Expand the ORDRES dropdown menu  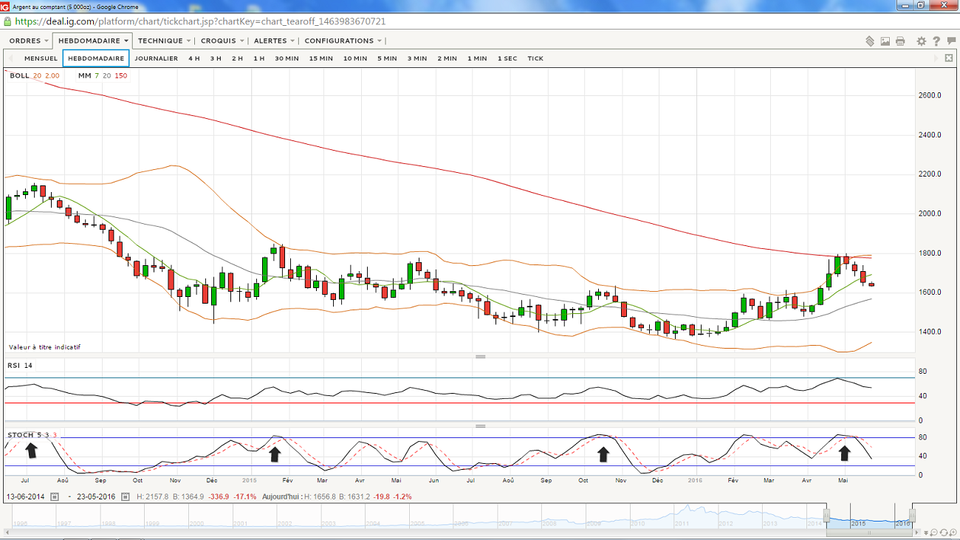(30, 41)
